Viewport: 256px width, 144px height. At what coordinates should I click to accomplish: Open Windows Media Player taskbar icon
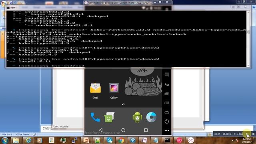[40, 140]
